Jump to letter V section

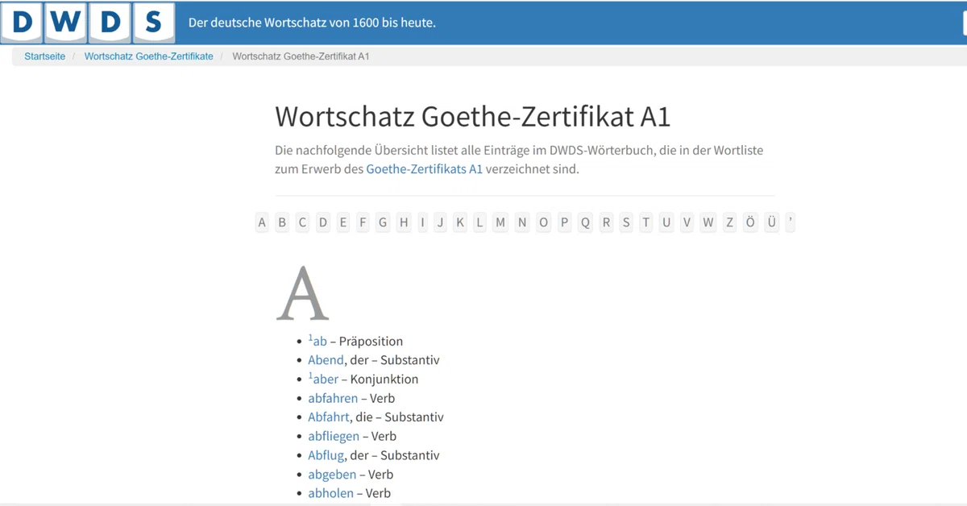pos(687,222)
